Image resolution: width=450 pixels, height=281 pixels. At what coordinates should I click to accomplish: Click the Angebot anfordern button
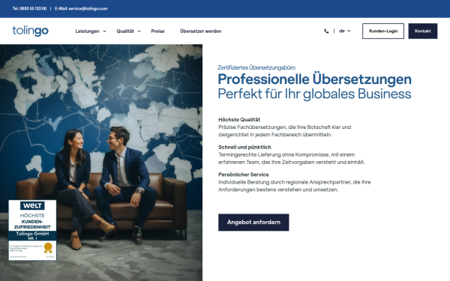pos(253,223)
